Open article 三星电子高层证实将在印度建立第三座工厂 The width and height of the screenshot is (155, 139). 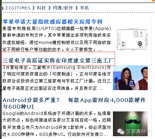click(x=58, y=60)
